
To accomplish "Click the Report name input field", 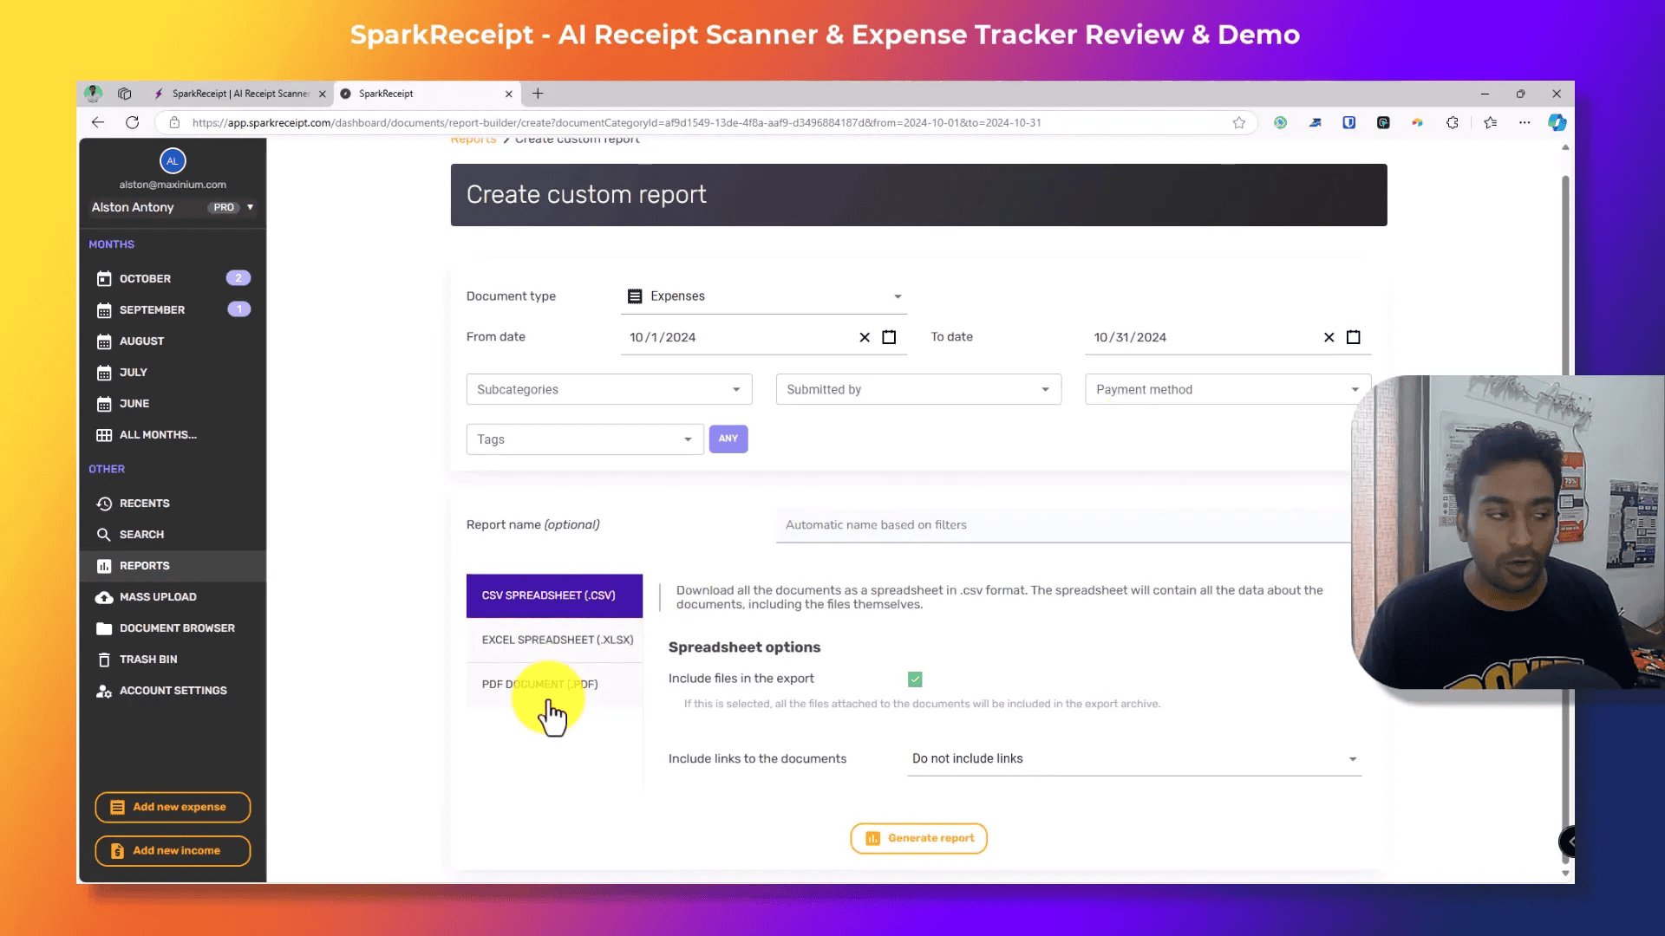I will 1062,525.
